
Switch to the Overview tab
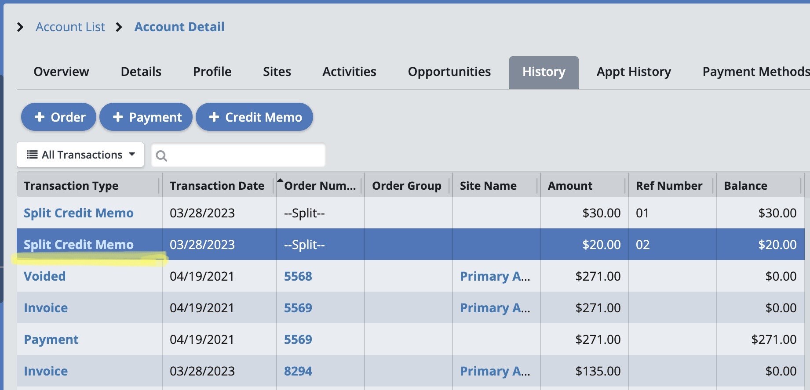coord(61,72)
